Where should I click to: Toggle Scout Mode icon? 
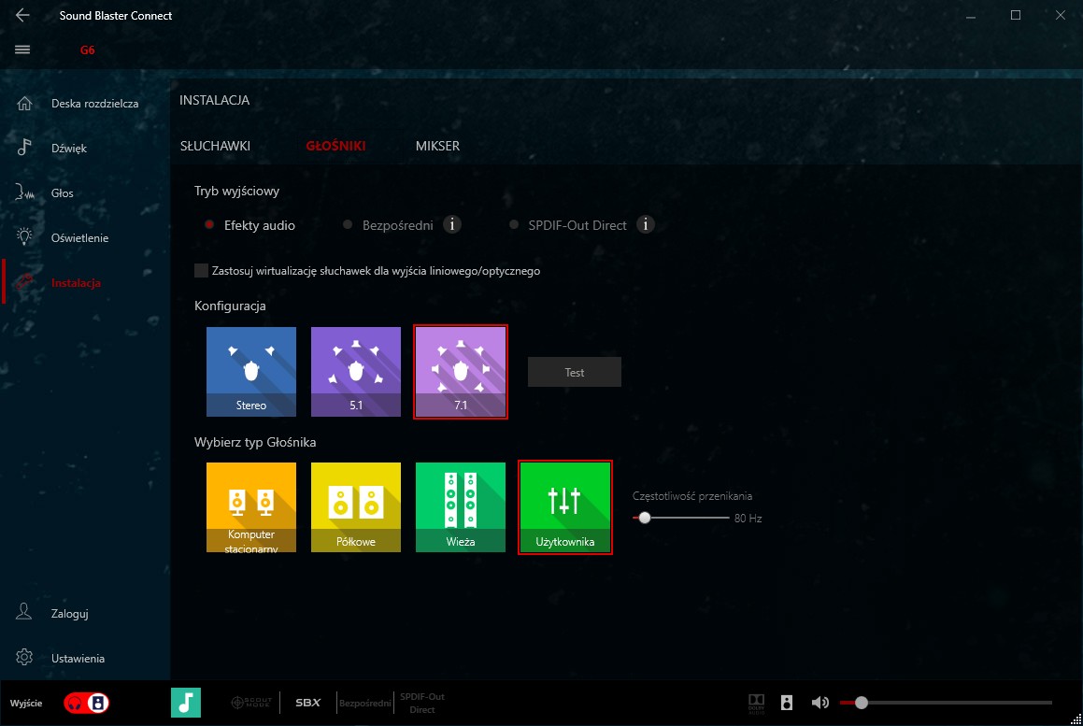[251, 703]
